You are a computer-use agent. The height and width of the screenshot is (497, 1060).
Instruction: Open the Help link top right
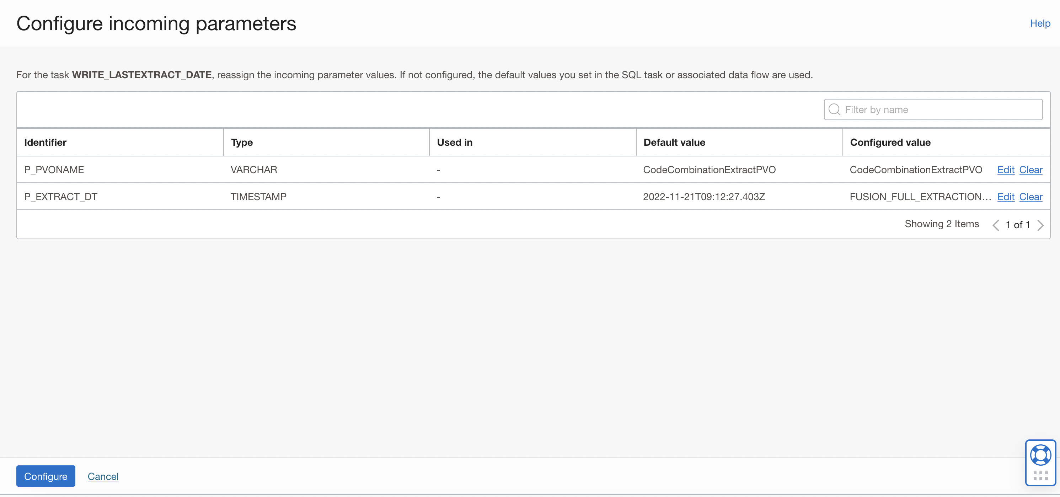tap(1040, 23)
